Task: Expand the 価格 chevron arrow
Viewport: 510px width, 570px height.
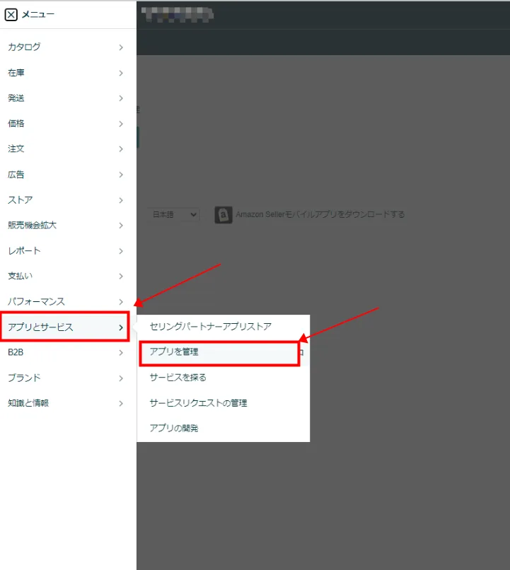Action: [121, 124]
